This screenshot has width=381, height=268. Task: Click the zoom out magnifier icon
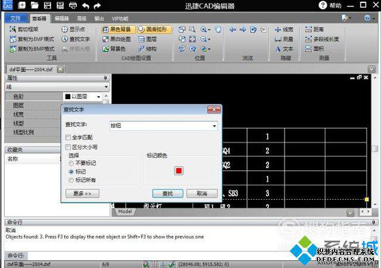pyautogui.click(x=204, y=39)
